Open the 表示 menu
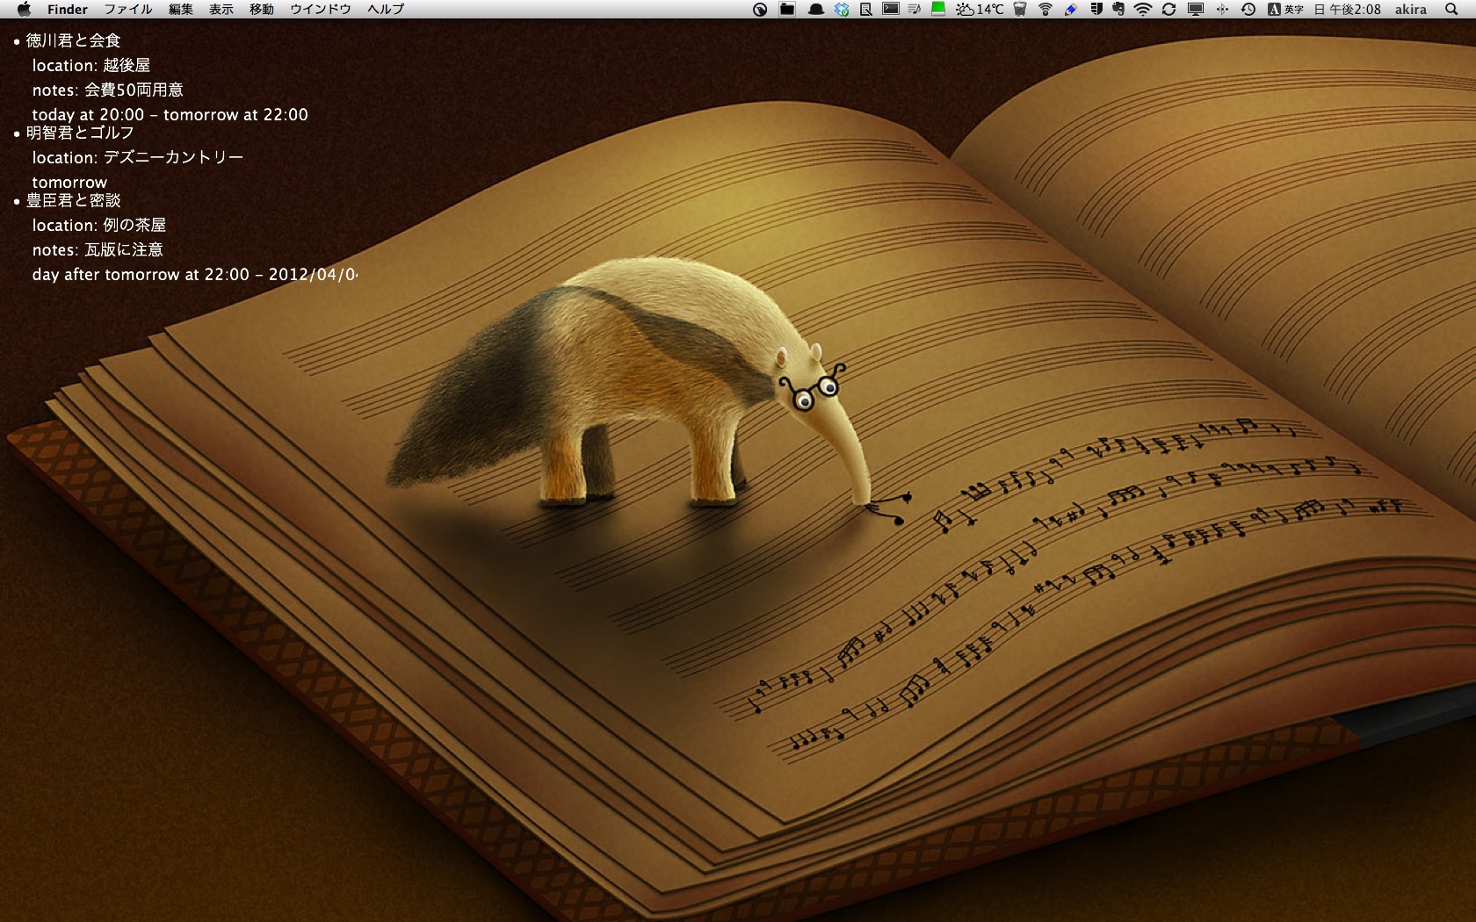 (221, 9)
